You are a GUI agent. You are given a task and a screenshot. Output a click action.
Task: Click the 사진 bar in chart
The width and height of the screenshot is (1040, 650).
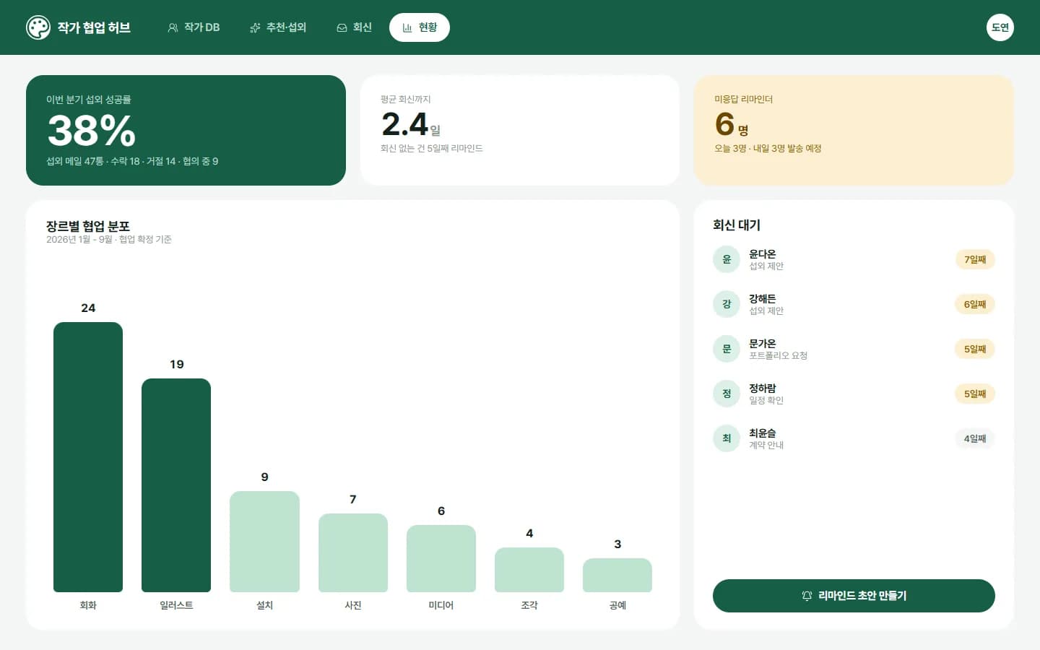[353, 552]
